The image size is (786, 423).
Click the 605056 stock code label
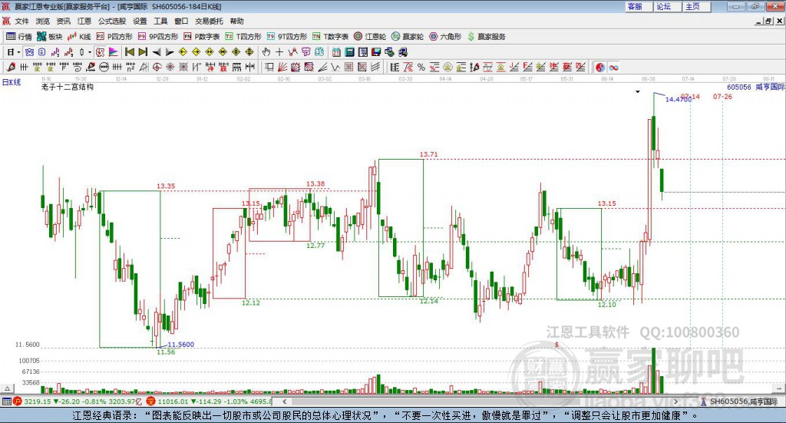(x=739, y=87)
